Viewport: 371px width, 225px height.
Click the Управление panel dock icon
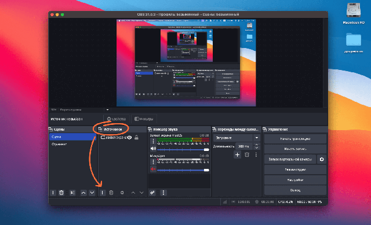click(264, 129)
